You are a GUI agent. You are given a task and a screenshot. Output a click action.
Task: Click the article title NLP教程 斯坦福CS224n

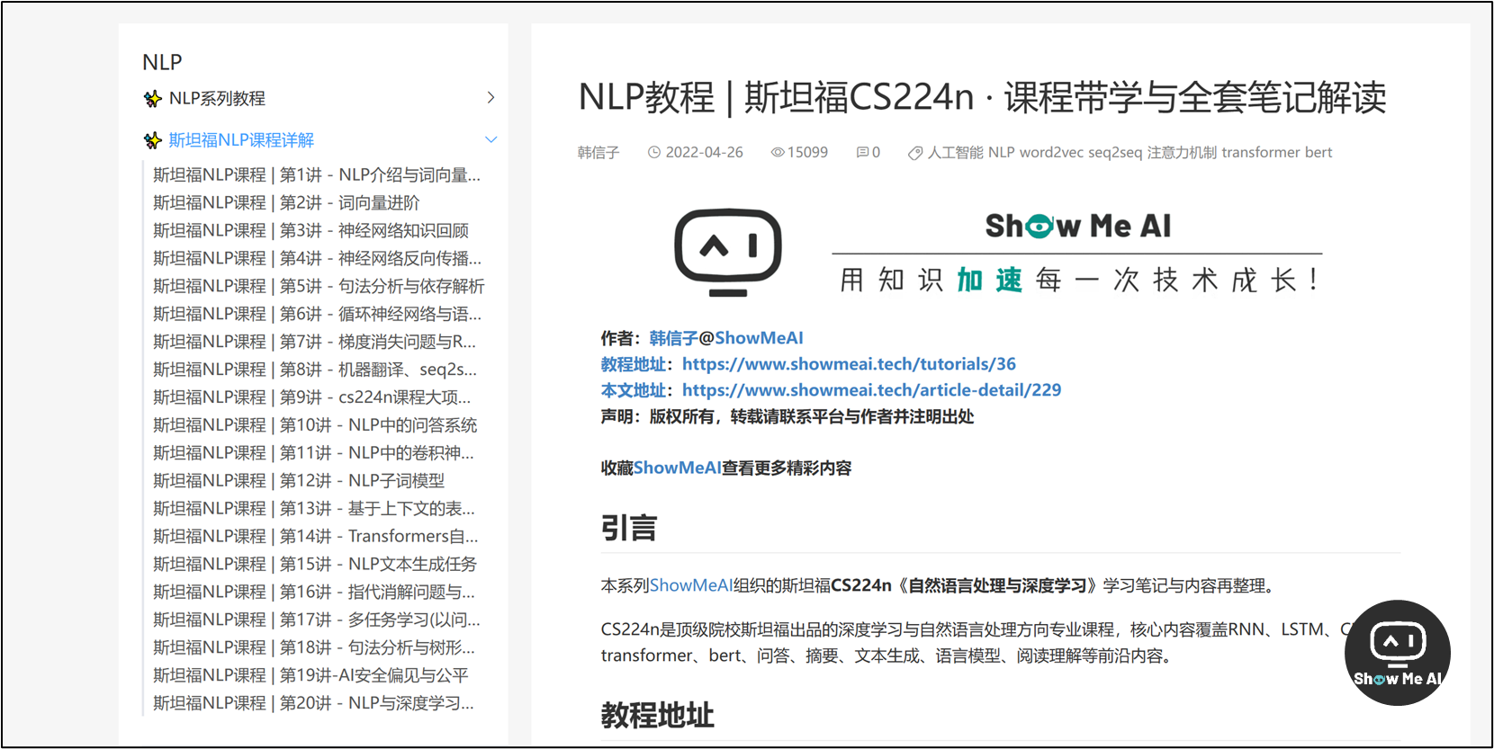point(982,97)
